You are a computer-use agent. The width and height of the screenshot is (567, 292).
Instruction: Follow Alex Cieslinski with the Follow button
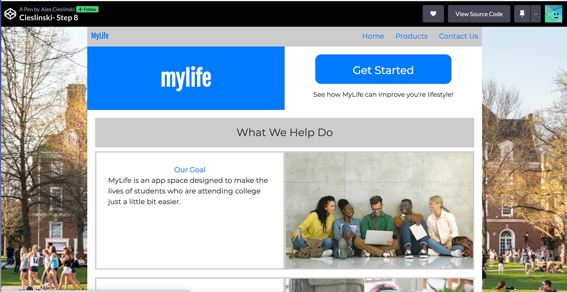pos(87,9)
